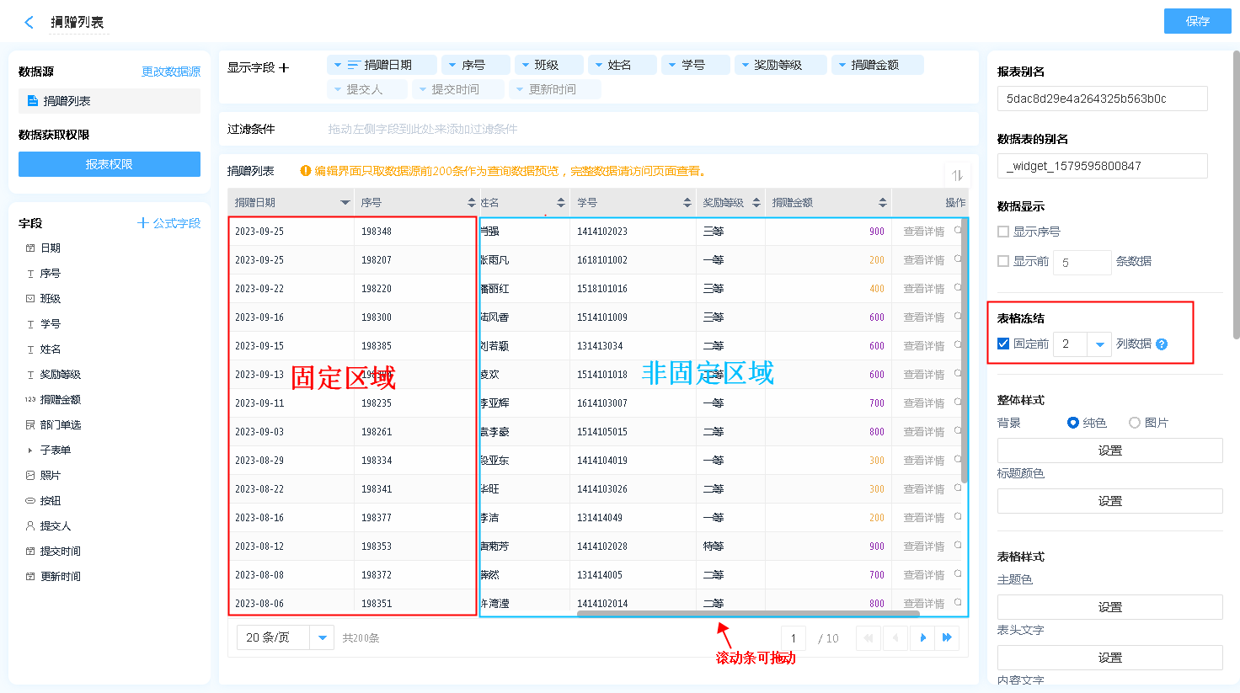Click the sort toggle icon above table

coord(957,175)
